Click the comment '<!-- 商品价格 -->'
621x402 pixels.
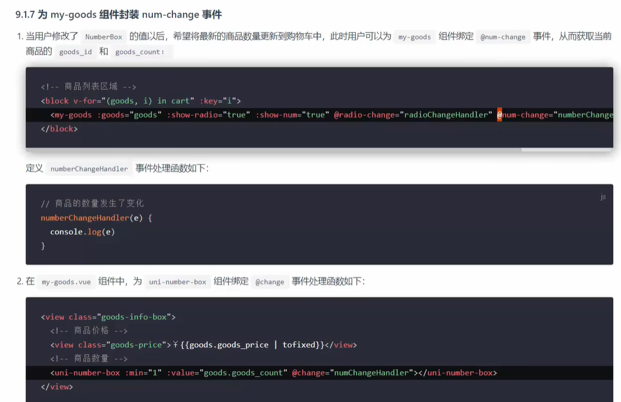coord(89,331)
